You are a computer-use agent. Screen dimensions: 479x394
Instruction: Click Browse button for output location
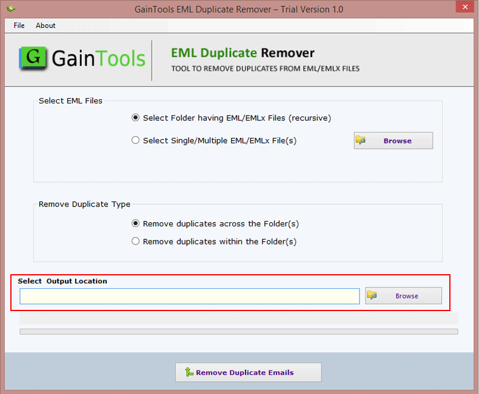(403, 295)
